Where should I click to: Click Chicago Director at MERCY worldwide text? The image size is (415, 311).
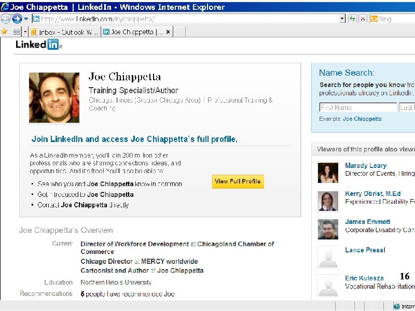click(x=139, y=261)
